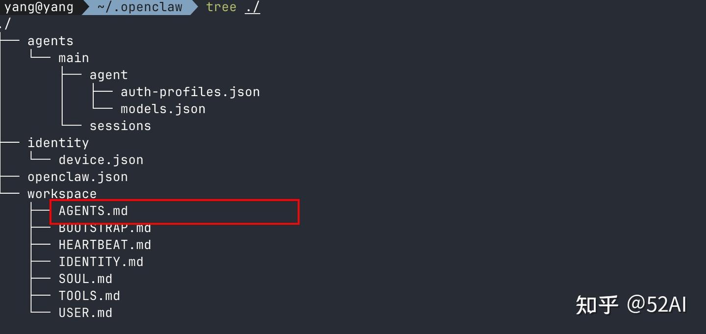Select BOOTSTRAP.md in workspace
Image resolution: width=706 pixels, height=334 pixels.
[104, 228]
